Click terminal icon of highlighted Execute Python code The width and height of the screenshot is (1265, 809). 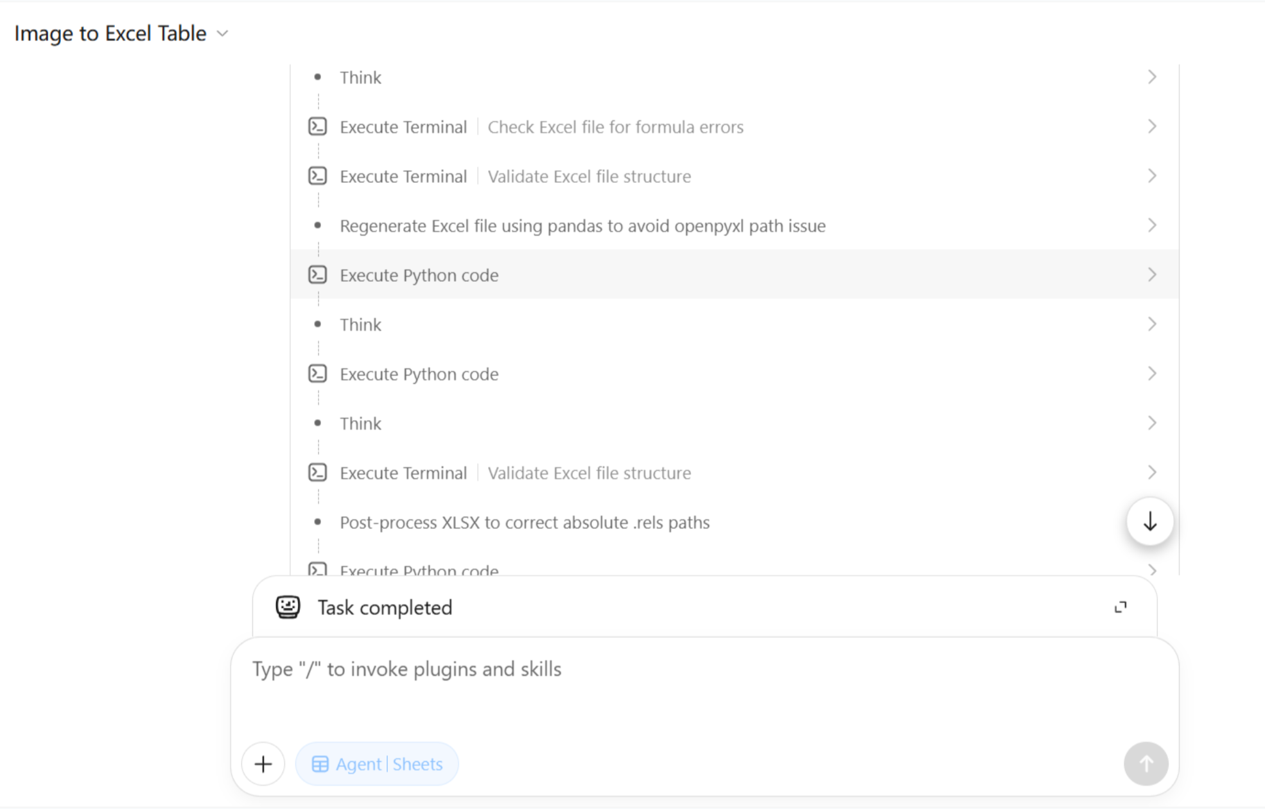pos(318,275)
